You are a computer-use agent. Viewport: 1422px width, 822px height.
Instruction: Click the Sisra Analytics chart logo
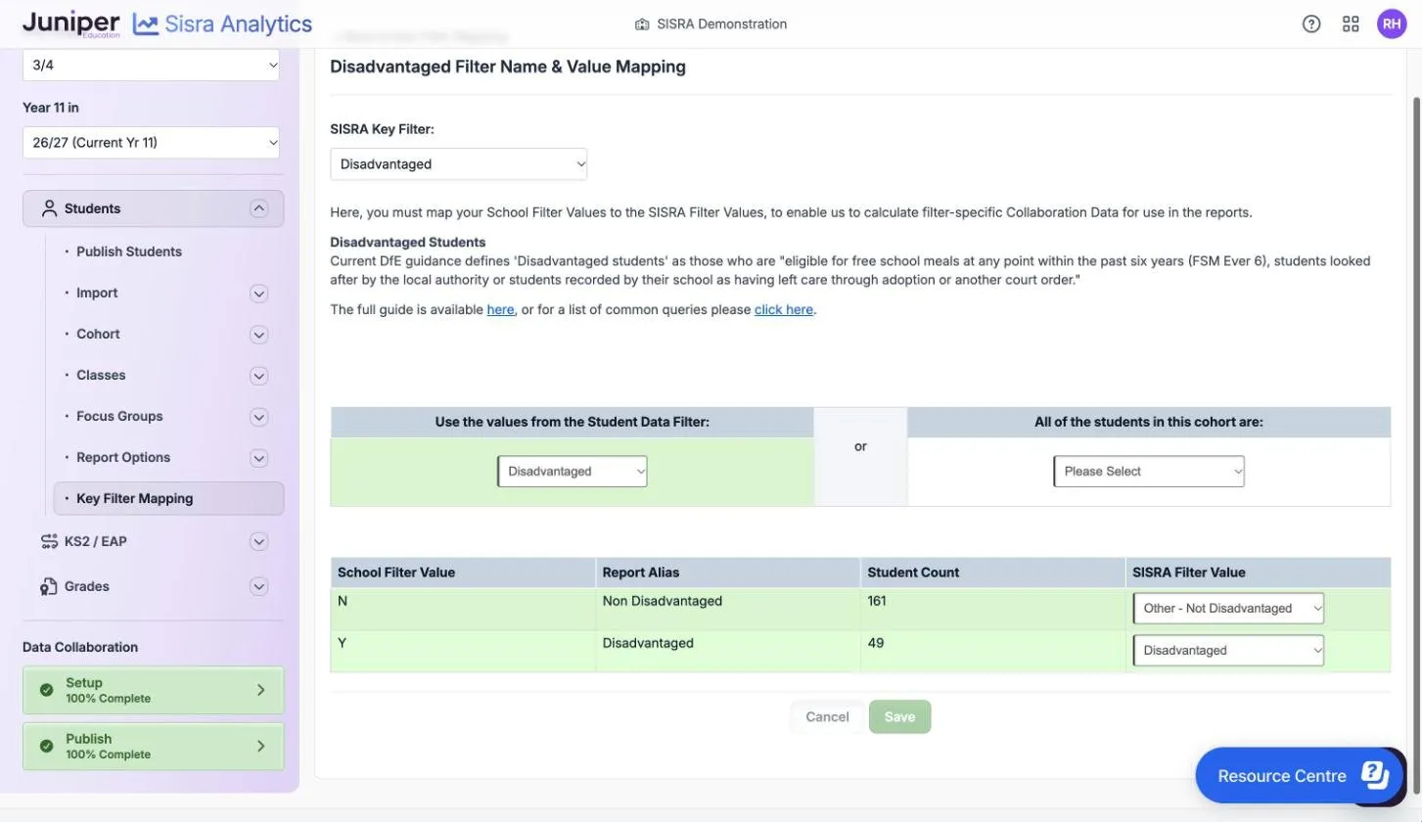(146, 24)
